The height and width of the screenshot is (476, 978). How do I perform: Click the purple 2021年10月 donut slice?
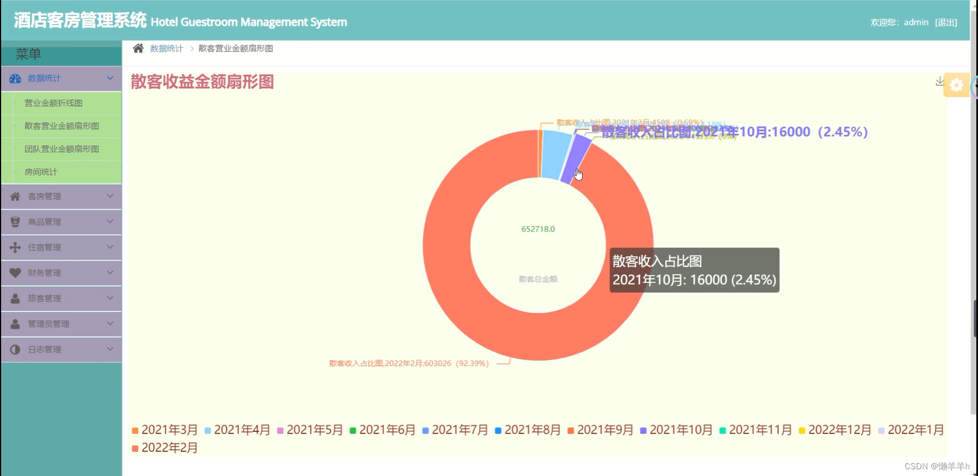click(577, 160)
